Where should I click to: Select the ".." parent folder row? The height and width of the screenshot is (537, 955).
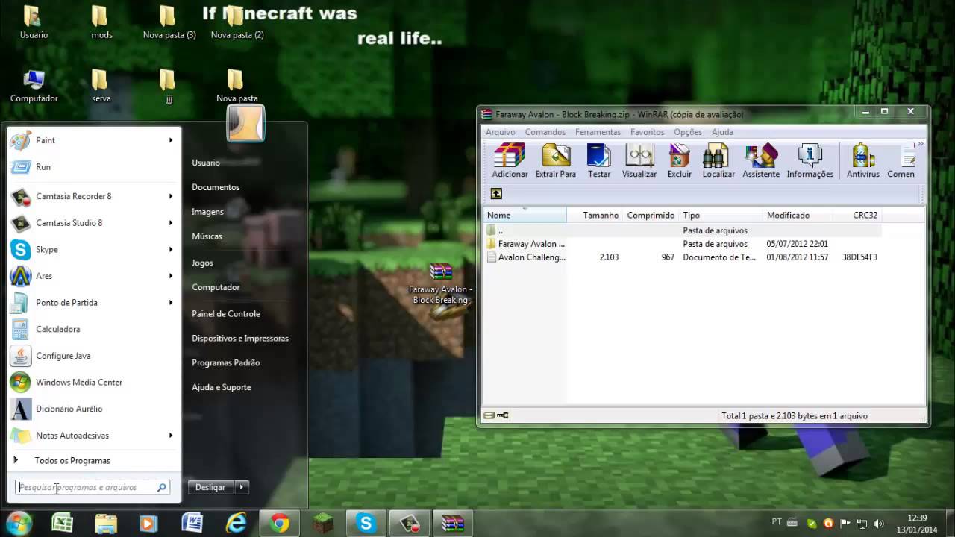pyautogui.click(x=683, y=230)
